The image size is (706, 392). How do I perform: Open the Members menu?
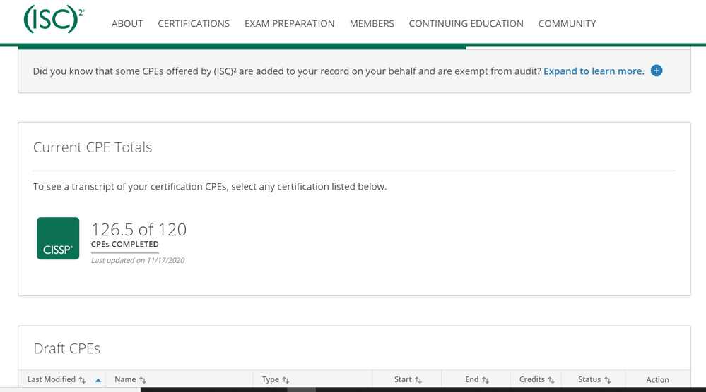(372, 23)
